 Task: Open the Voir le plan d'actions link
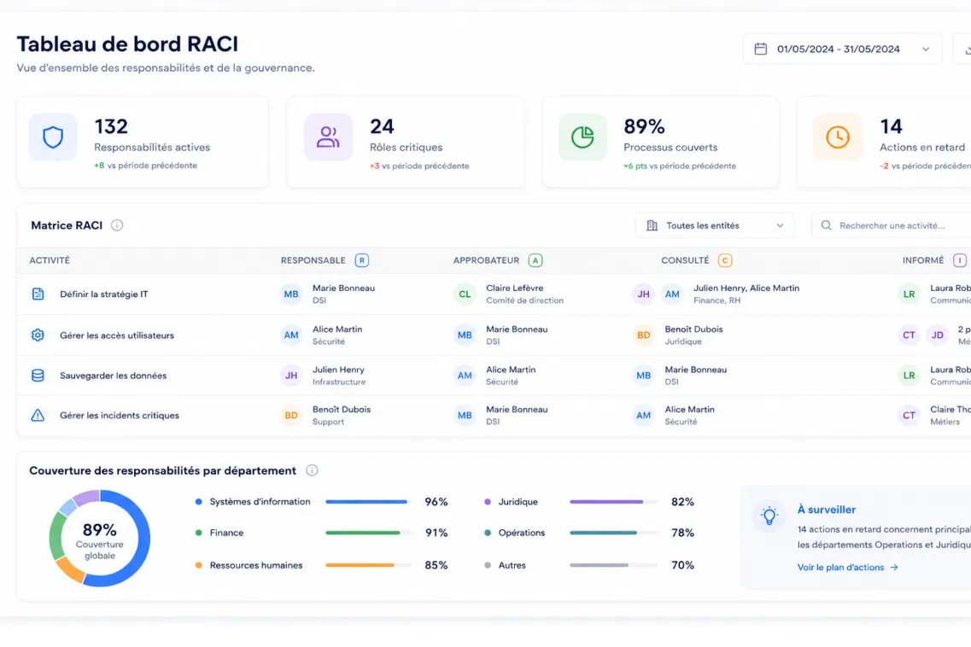coord(847,567)
